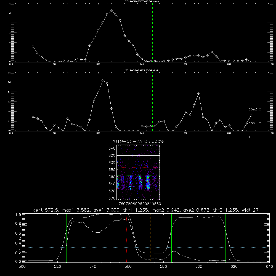Image resolution: width=276 pixels, height=276 pixels.
Task: Click the '560' x-axis label in bottom plot
Action: coord(128,267)
